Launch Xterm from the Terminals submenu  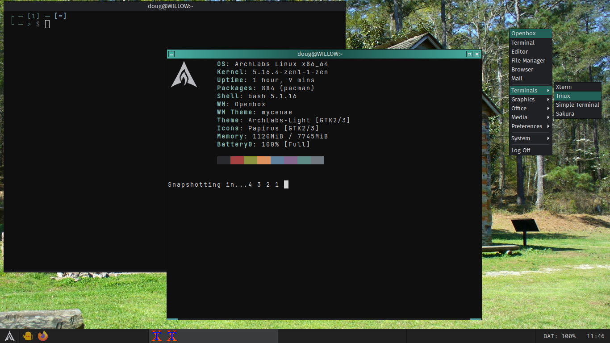tap(577, 87)
